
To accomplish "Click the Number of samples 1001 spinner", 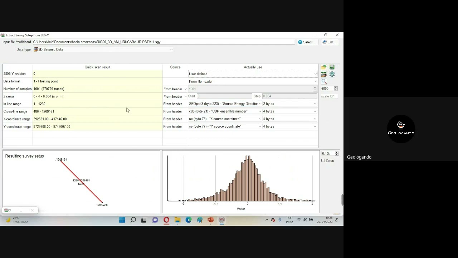I will 253,89.
